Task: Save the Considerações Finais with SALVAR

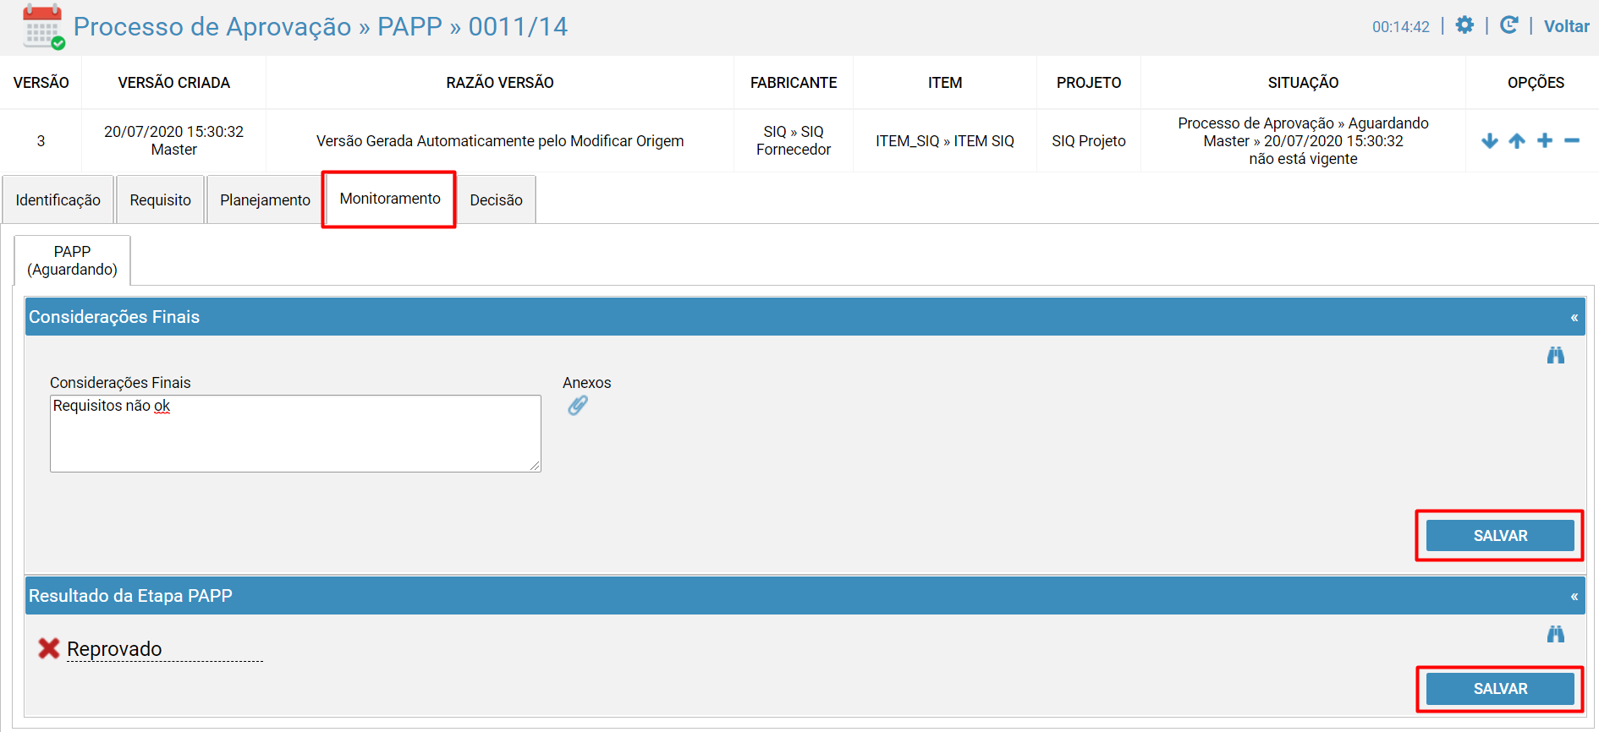Action: click(1500, 536)
